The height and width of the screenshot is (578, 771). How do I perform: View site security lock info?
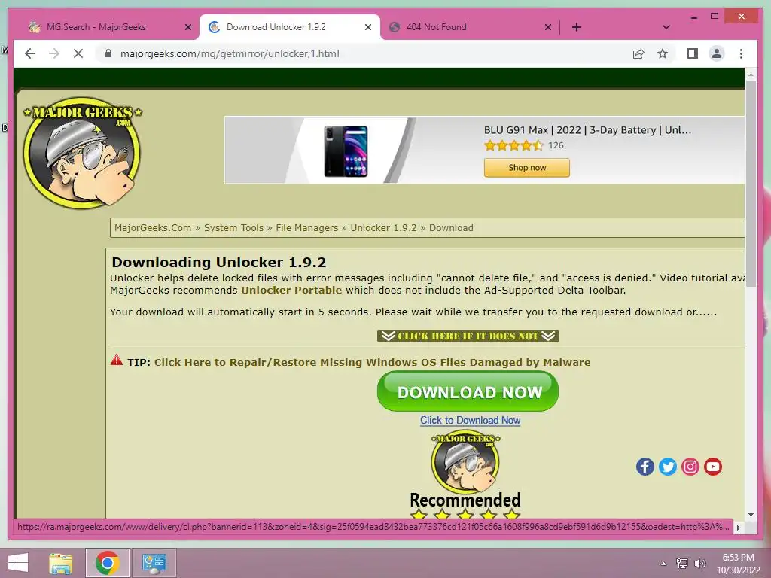pos(108,53)
